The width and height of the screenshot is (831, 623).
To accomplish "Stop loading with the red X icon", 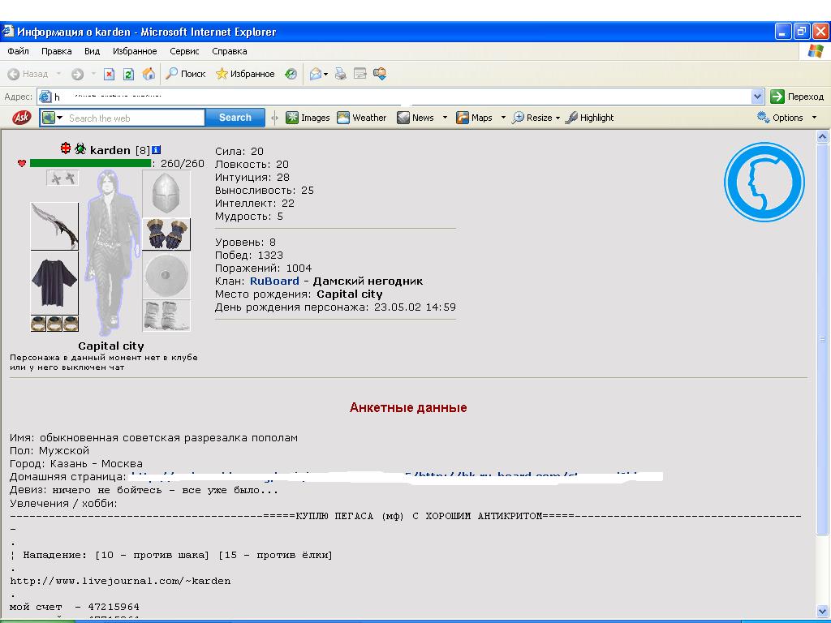I will pyautogui.click(x=109, y=74).
